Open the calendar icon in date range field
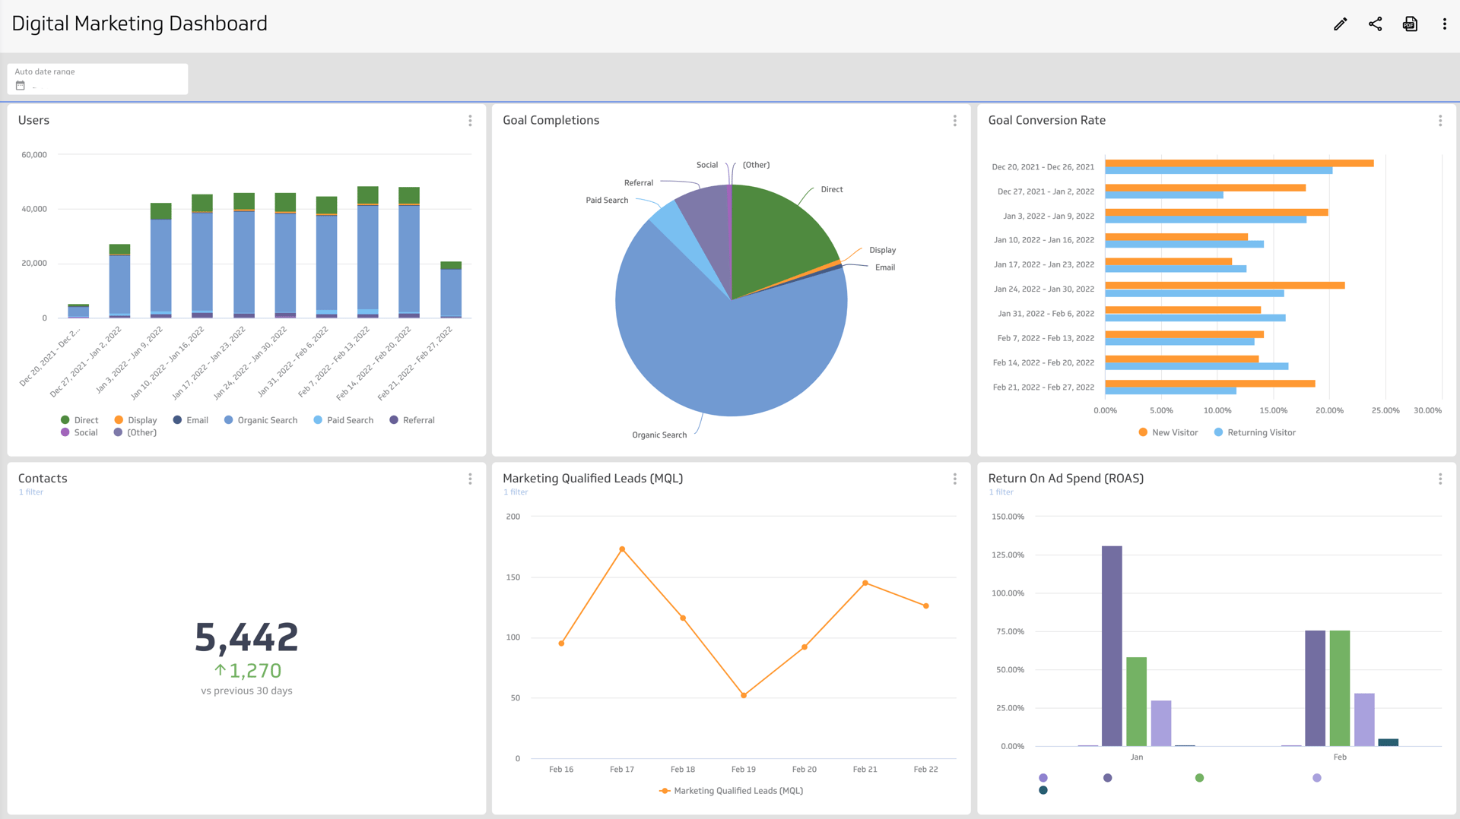The width and height of the screenshot is (1460, 819). tap(19, 86)
